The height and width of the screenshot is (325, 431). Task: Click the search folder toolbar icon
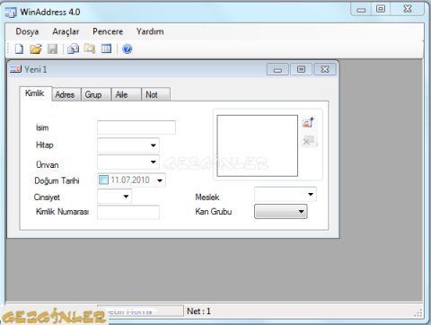(90, 48)
